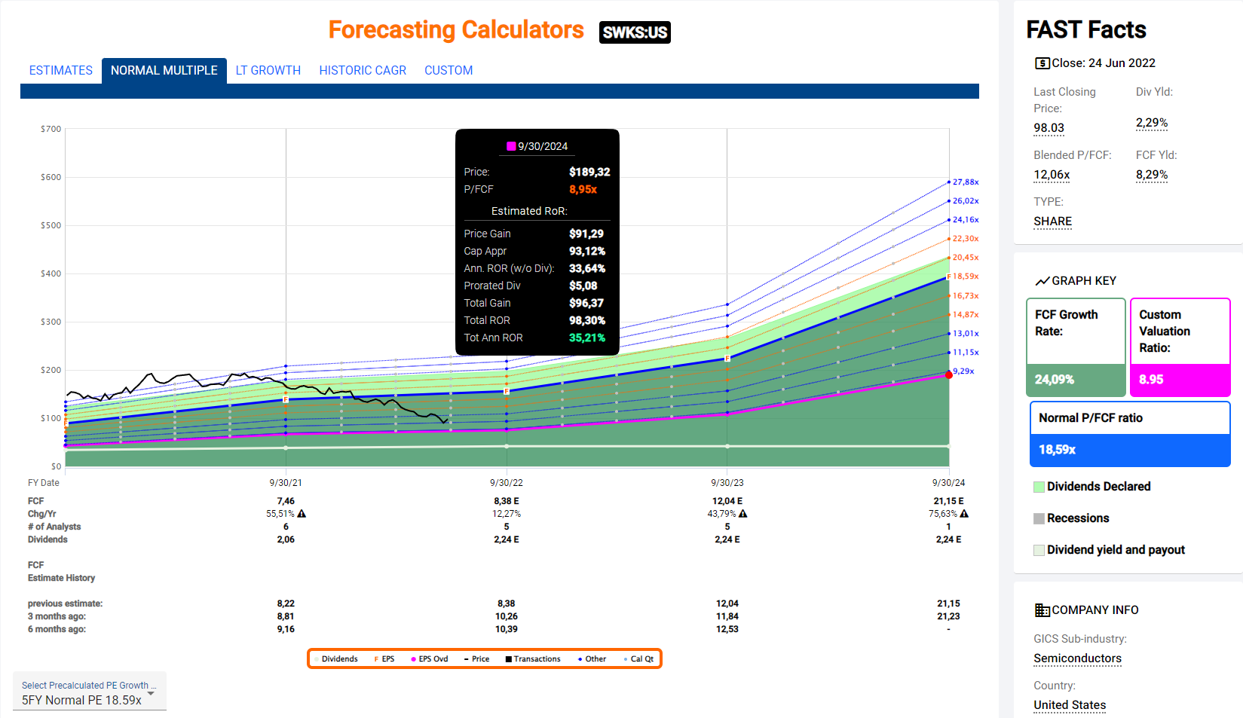Click the warning triangle beside 75,63%
Screen dimensions: 1243x718
tap(964, 514)
